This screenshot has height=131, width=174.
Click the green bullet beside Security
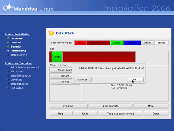pyautogui.click(x=8, y=46)
